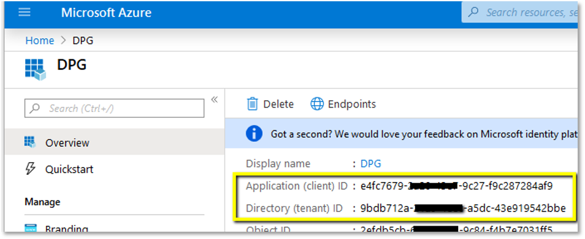Click the Endpoints globe icon

click(x=317, y=104)
